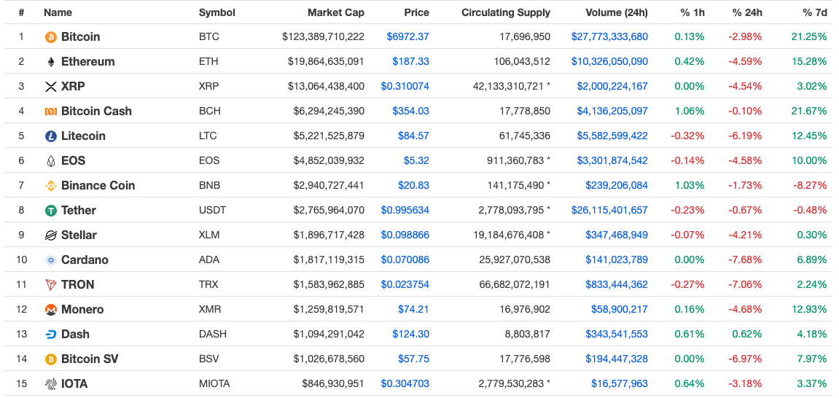Open the Stellar name link
The width and height of the screenshot is (839, 398).
(79, 235)
